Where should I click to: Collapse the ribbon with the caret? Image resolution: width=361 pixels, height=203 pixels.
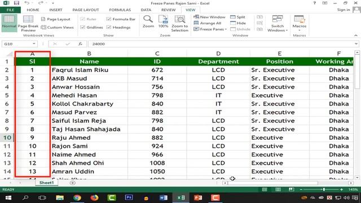356,35
